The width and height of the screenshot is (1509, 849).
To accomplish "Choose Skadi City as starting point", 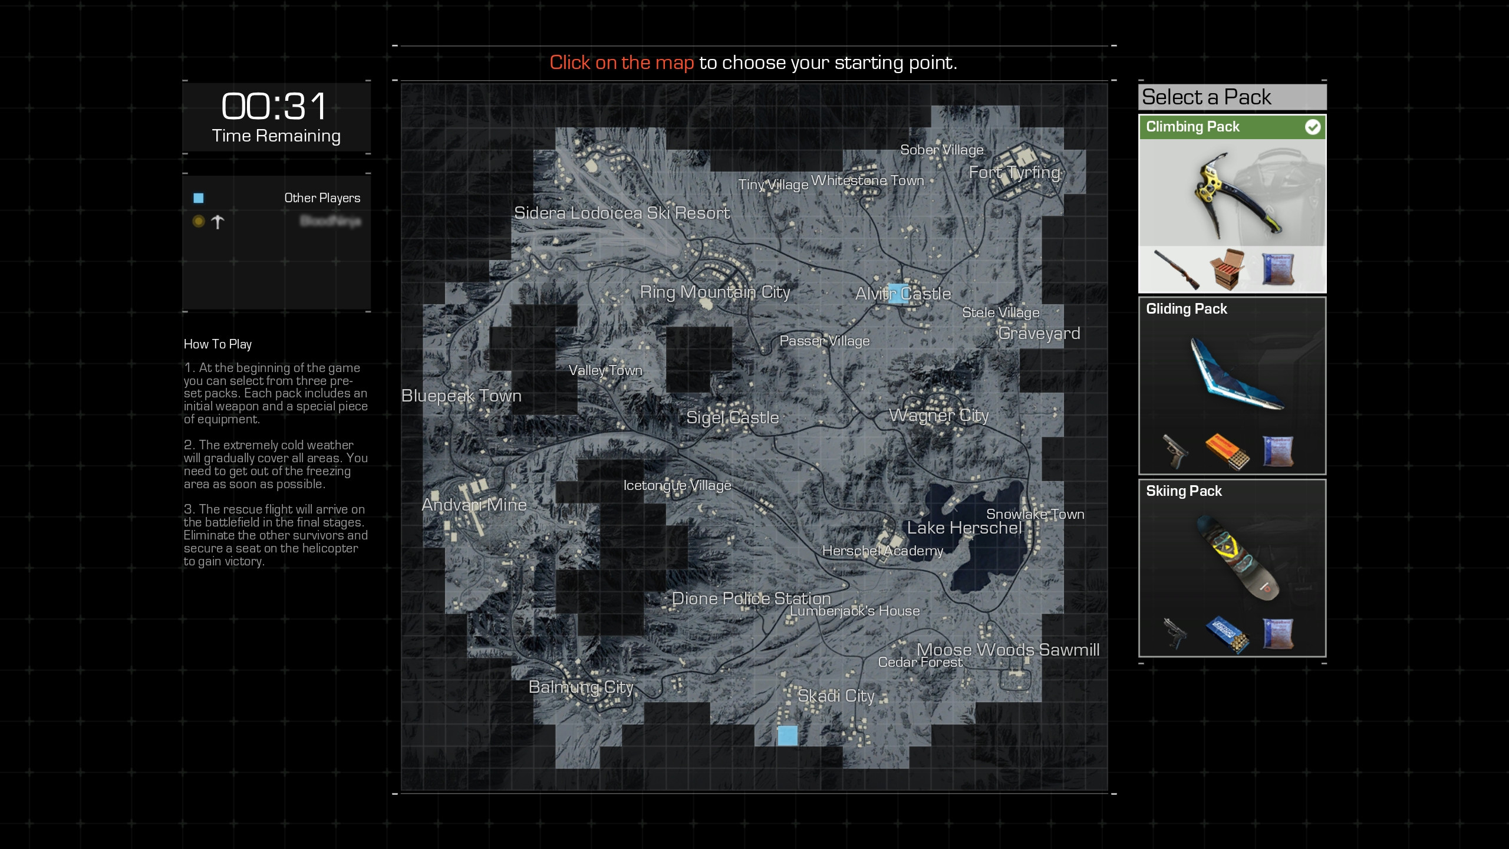I will (x=836, y=696).
